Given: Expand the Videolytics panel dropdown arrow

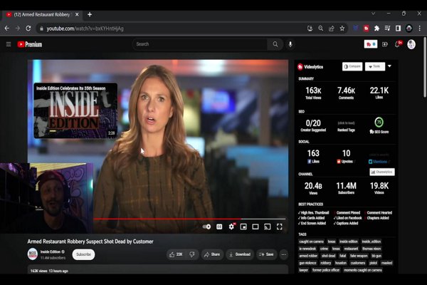Looking at the screenshot, I should click(390, 66).
